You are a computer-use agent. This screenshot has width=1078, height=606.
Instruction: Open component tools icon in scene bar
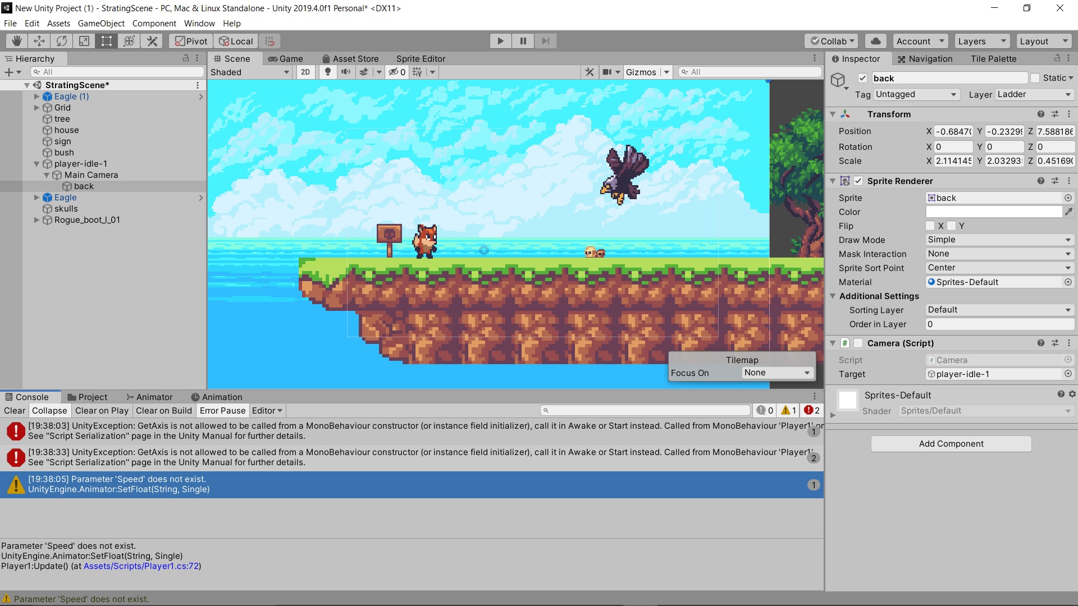[590, 72]
